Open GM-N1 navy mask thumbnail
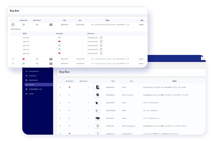 click(x=98, y=103)
